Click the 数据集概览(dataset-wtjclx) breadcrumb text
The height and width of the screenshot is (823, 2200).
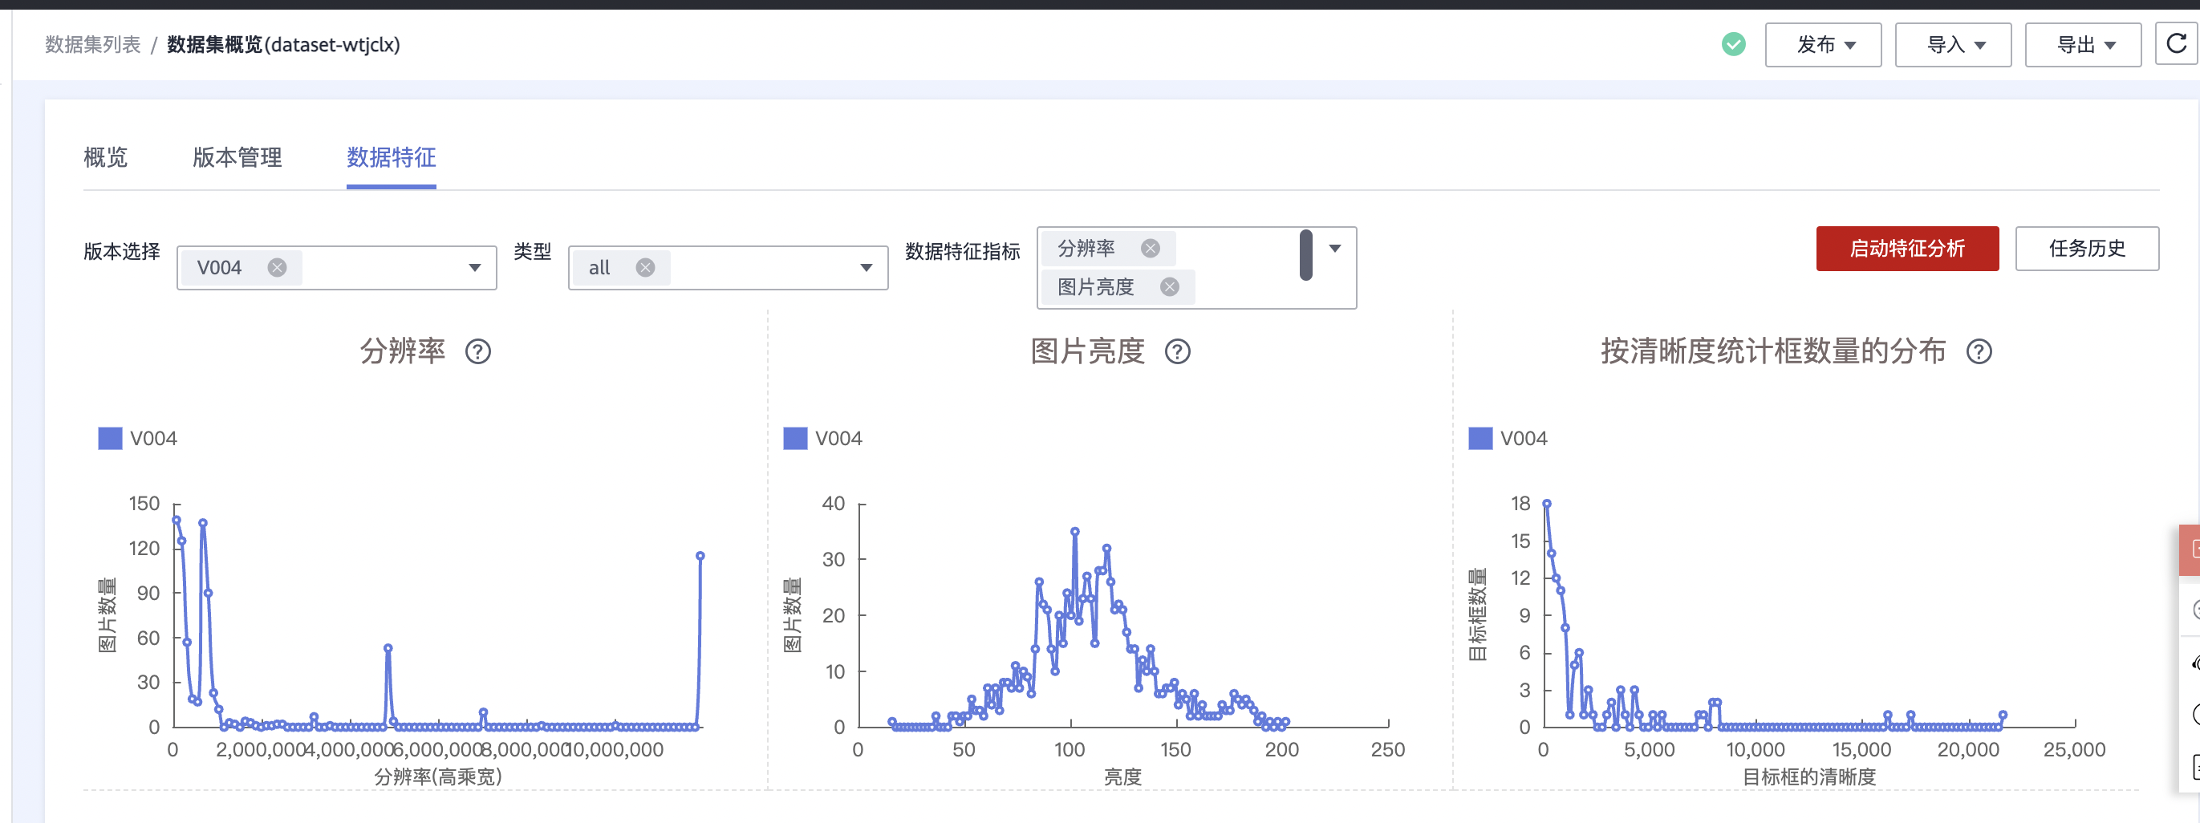[x=283, y=44]
